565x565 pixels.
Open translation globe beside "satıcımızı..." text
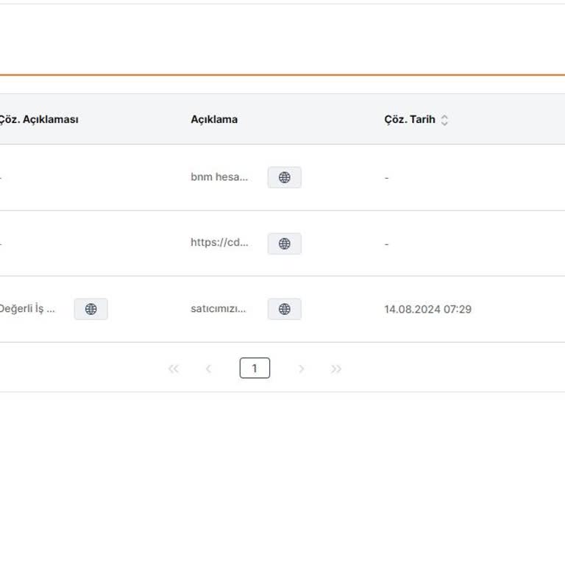coord(284,309)
